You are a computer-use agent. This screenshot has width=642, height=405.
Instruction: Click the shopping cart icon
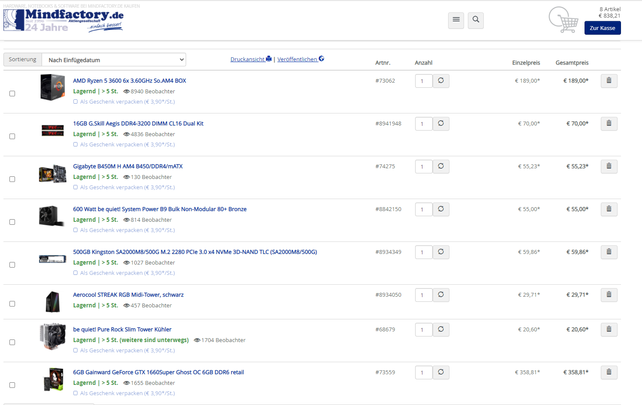pos(564,20)
